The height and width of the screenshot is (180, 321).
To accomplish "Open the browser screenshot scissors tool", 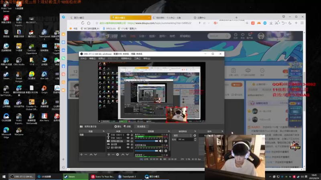I will [276, 23].
